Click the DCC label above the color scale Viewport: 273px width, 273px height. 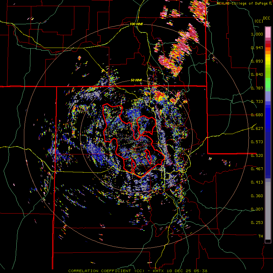click(x=267, y=18)
